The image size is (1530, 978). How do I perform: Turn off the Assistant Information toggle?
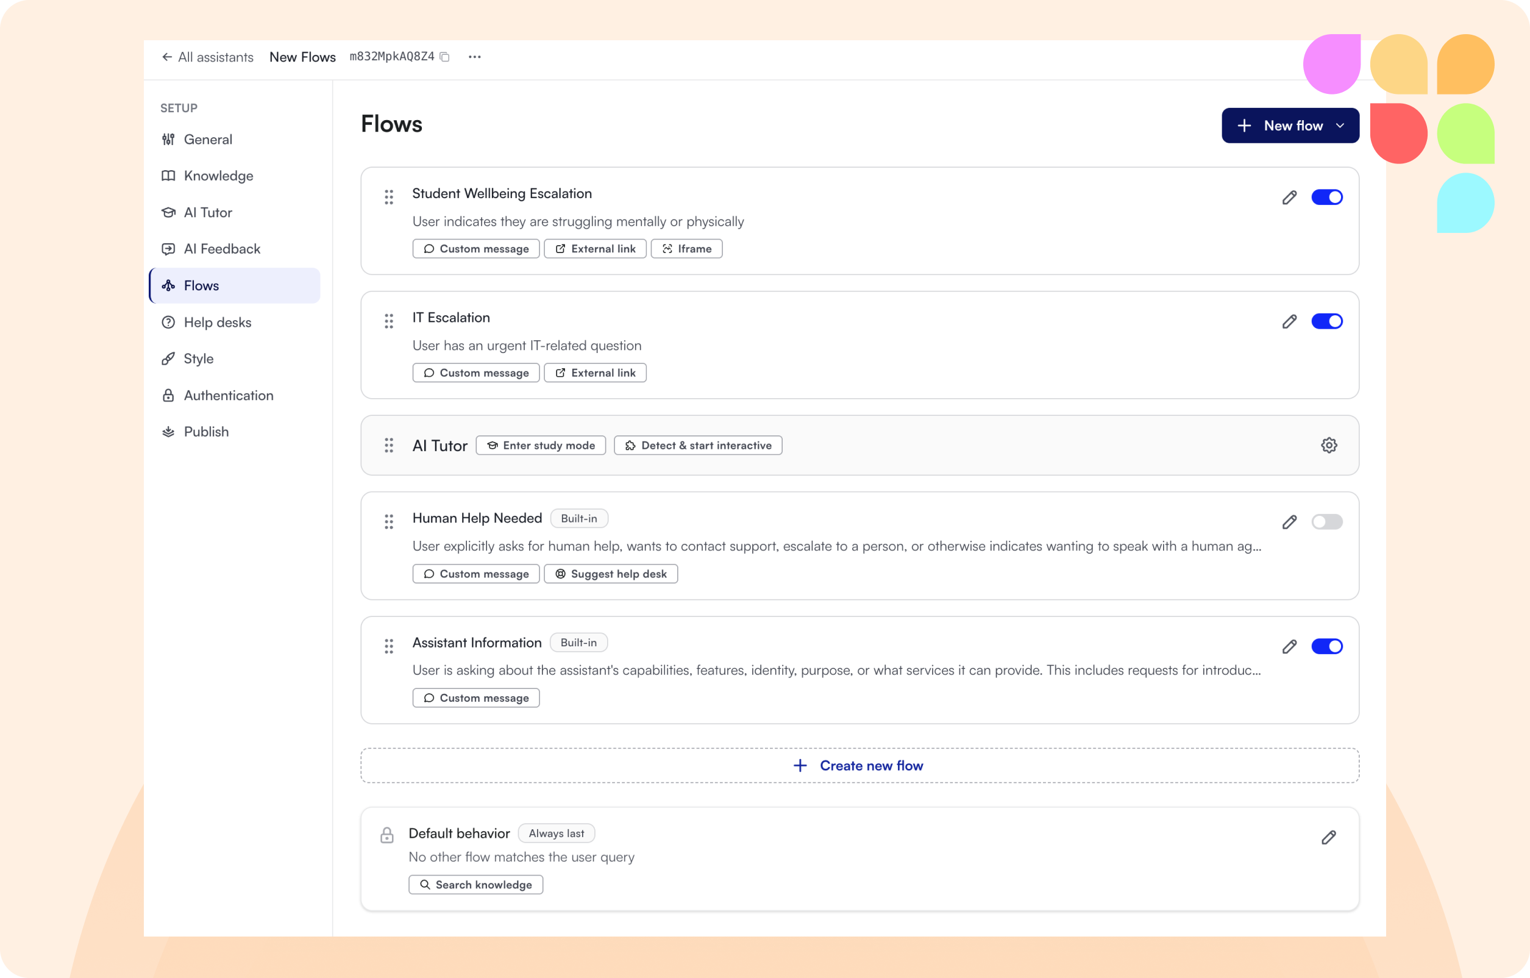point(1326,646)
